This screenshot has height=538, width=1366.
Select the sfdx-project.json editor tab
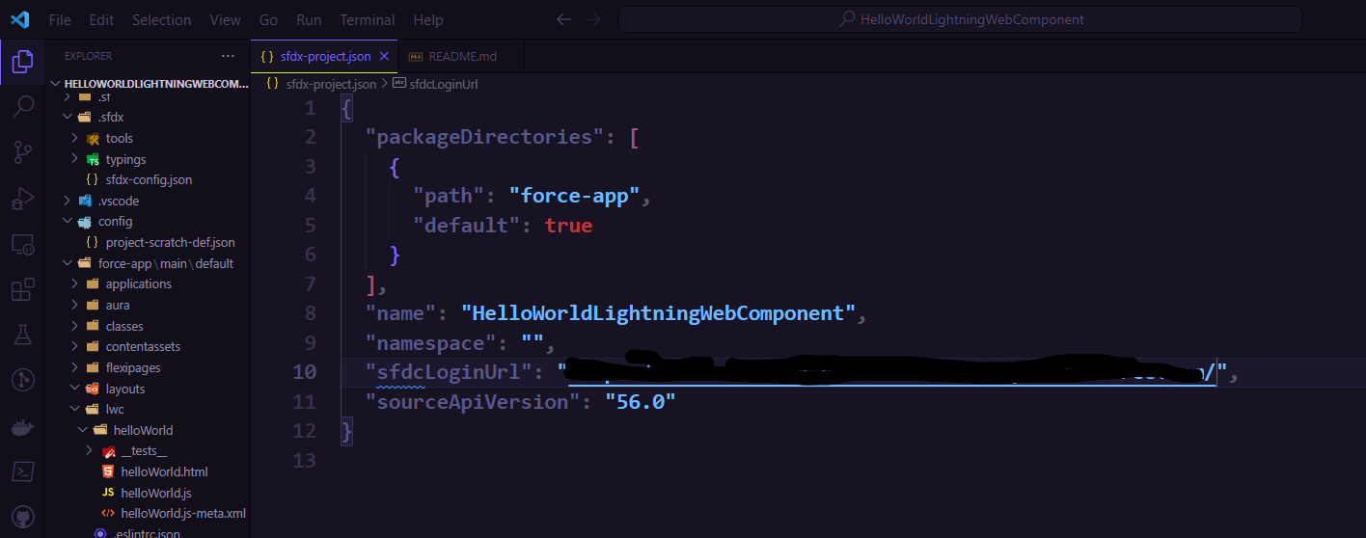tap(324, 57)
